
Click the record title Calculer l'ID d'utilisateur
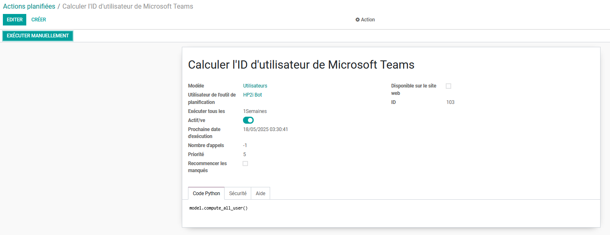(301, 65)
